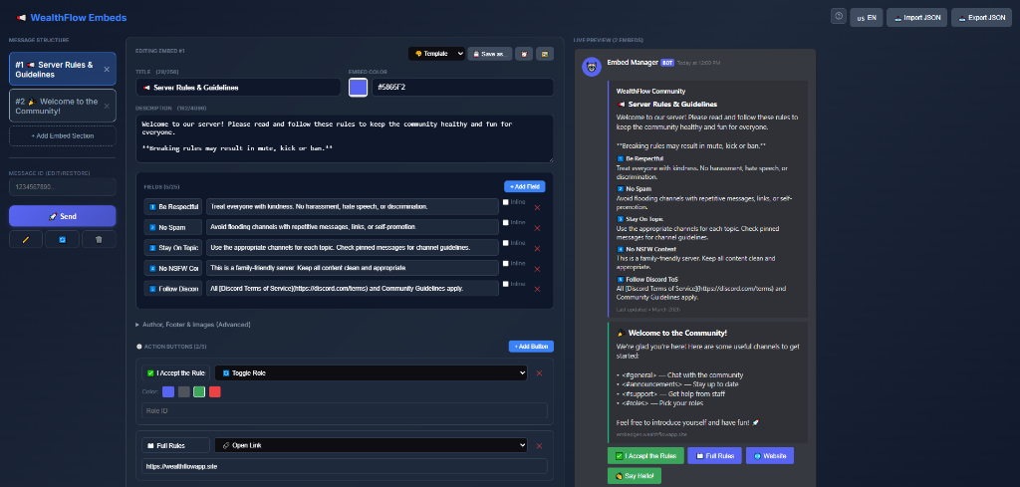Click the + Add Field button
Image resolution: width=1020 pixels, height=487 pixels.
point(524,186)
